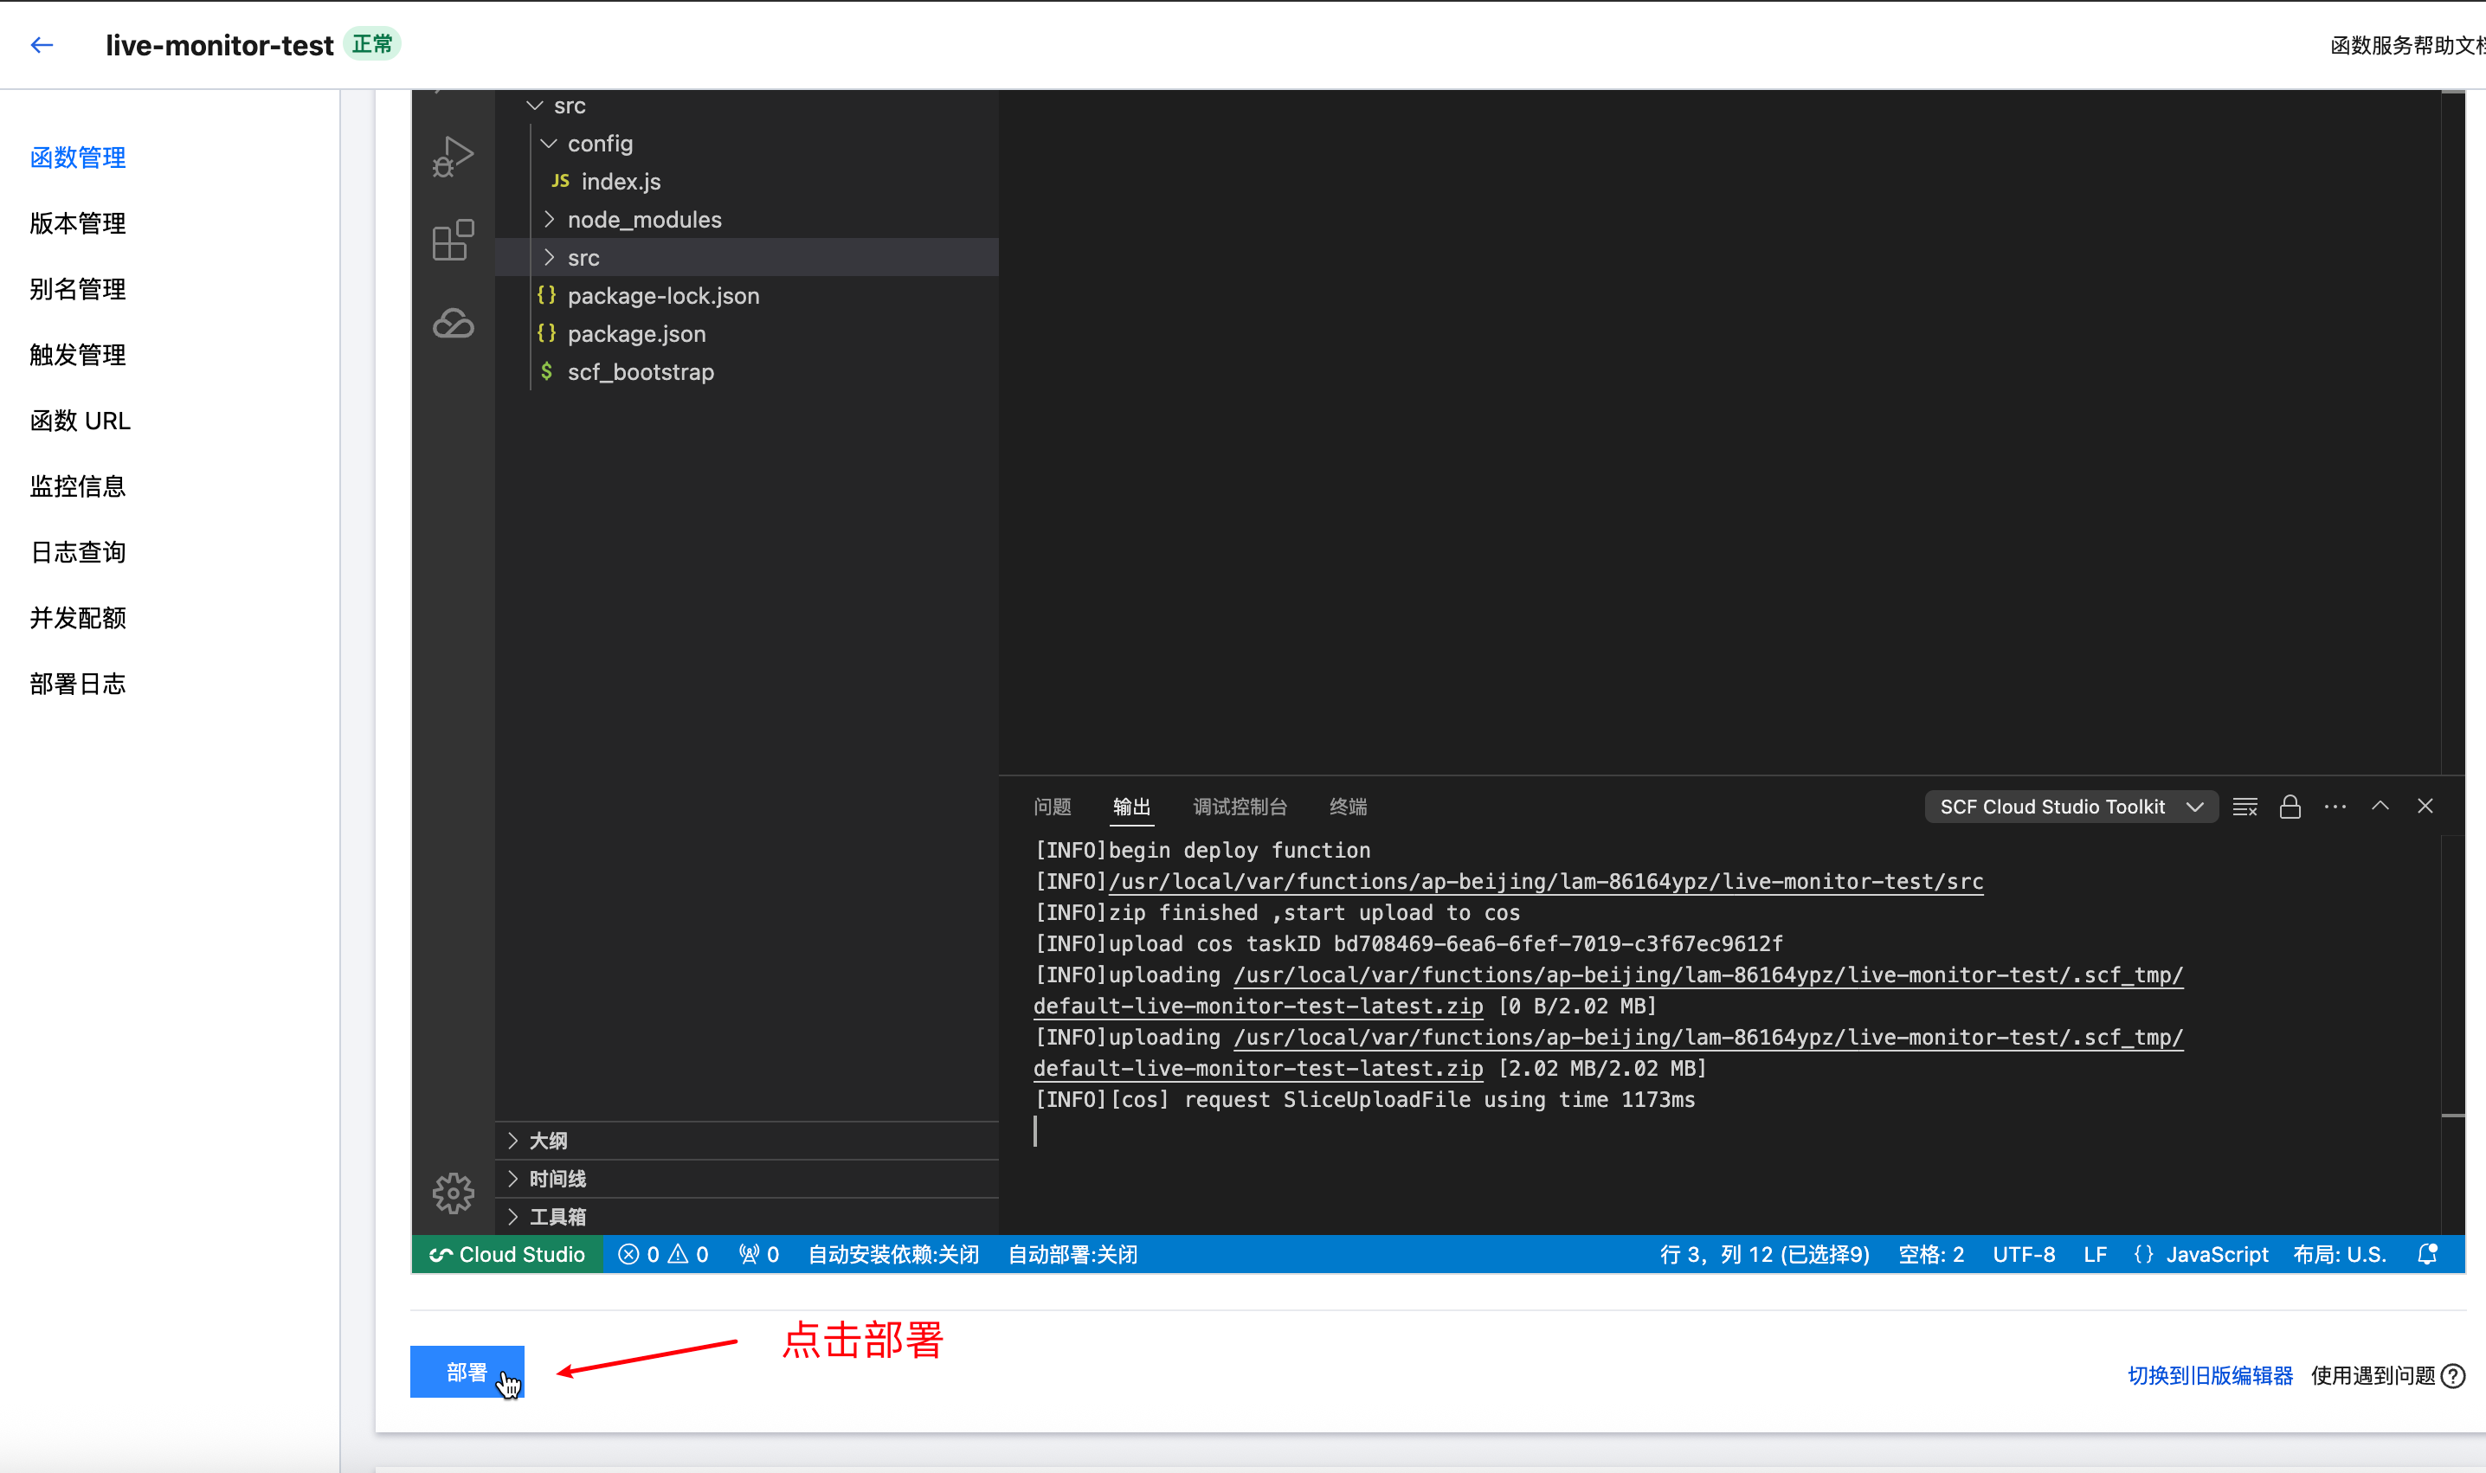Switch to the 终端 terminal tab

[1347, 807]
